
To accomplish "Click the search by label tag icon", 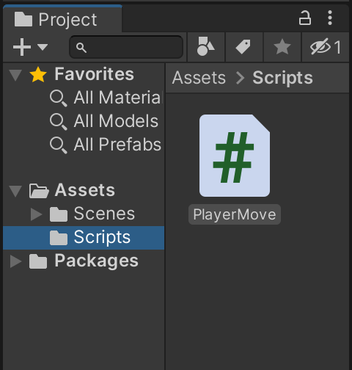I will [x=243, y=47].
